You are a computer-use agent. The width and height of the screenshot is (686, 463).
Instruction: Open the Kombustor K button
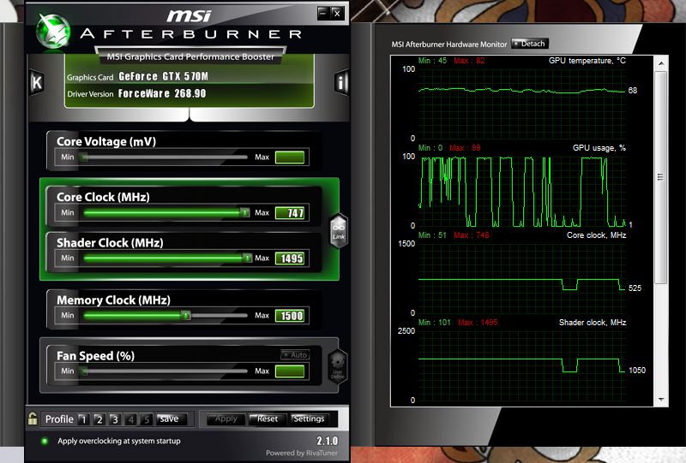click(37, 81)
